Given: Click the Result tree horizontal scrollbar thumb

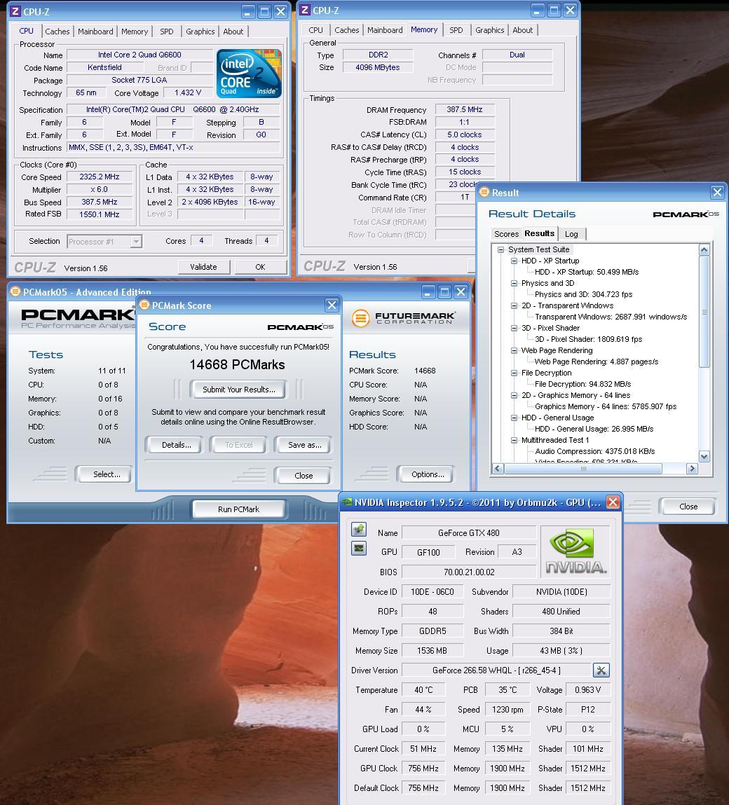Looking at the screenshot, I should (x=582, y=469).
